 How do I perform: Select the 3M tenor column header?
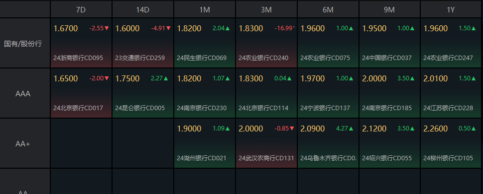(266, 9)
